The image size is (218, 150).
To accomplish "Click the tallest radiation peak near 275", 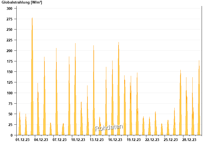I will 32,76.
